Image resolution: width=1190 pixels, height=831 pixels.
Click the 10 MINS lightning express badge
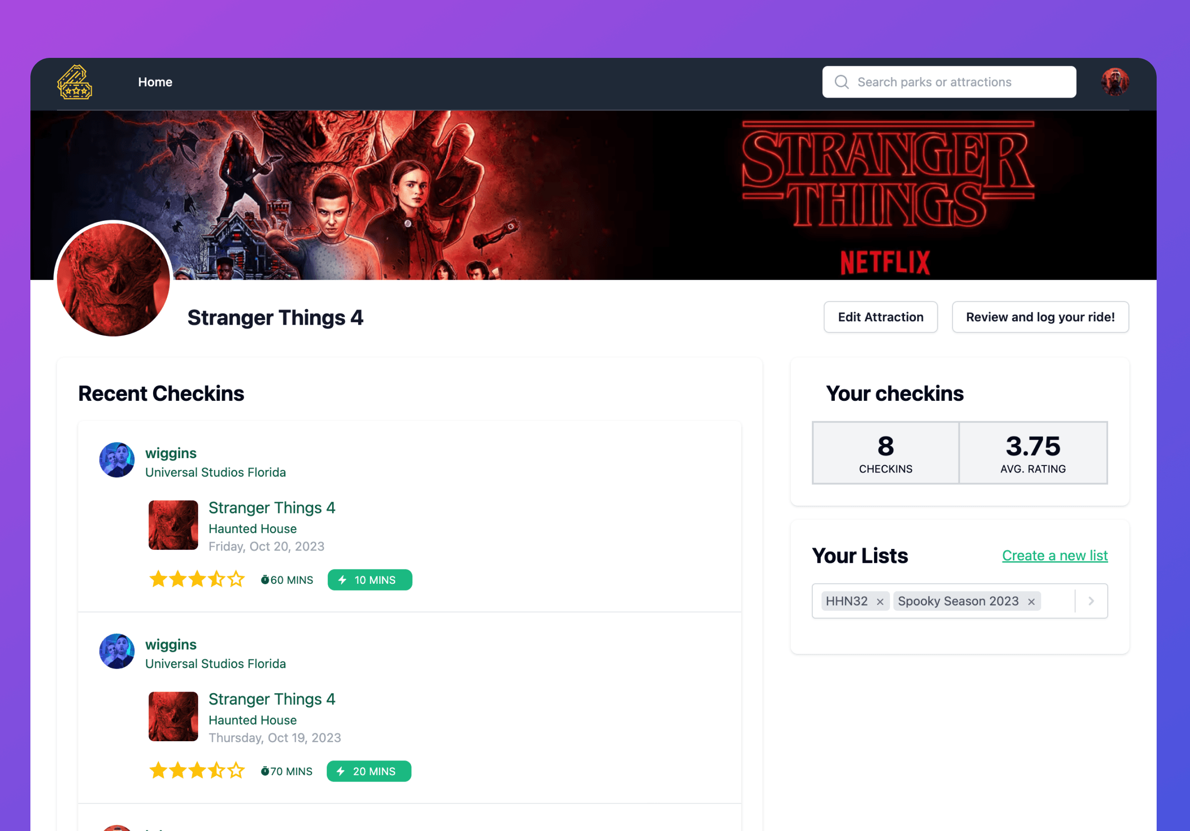(x=369, y=579)
